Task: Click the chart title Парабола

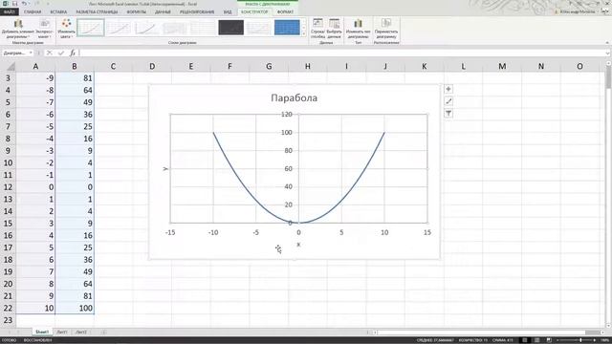Action: tap(294, 97)
